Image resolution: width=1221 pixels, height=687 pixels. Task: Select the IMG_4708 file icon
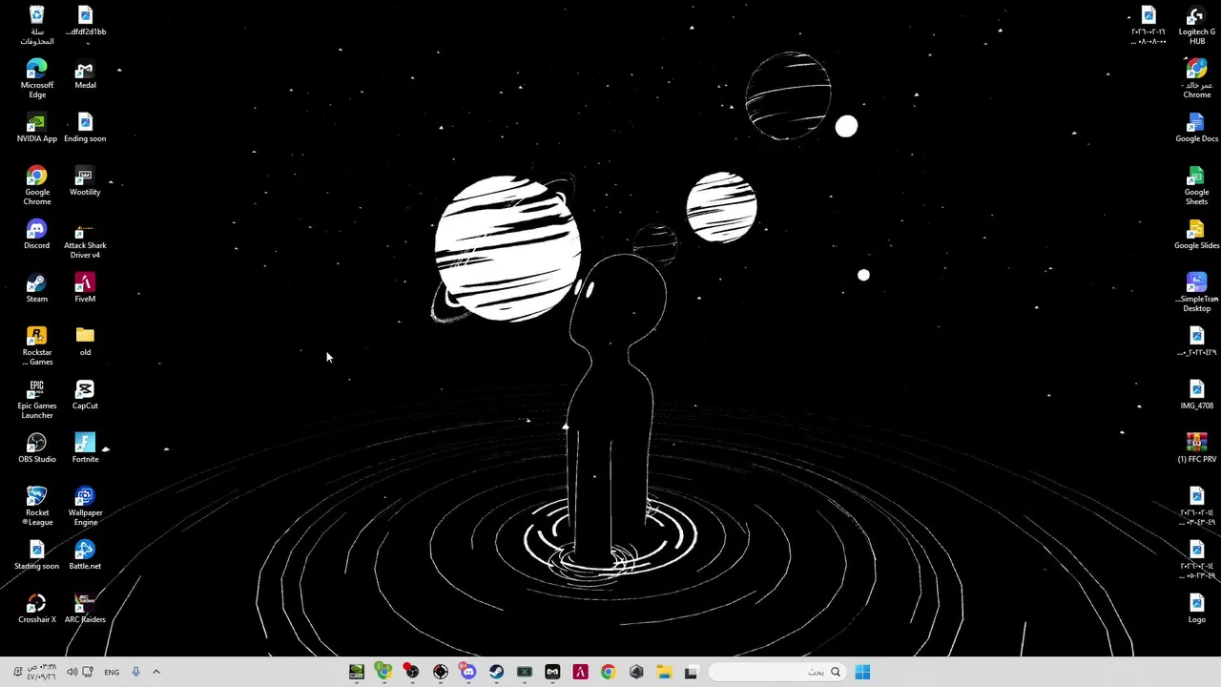[x=1196, y=395]
